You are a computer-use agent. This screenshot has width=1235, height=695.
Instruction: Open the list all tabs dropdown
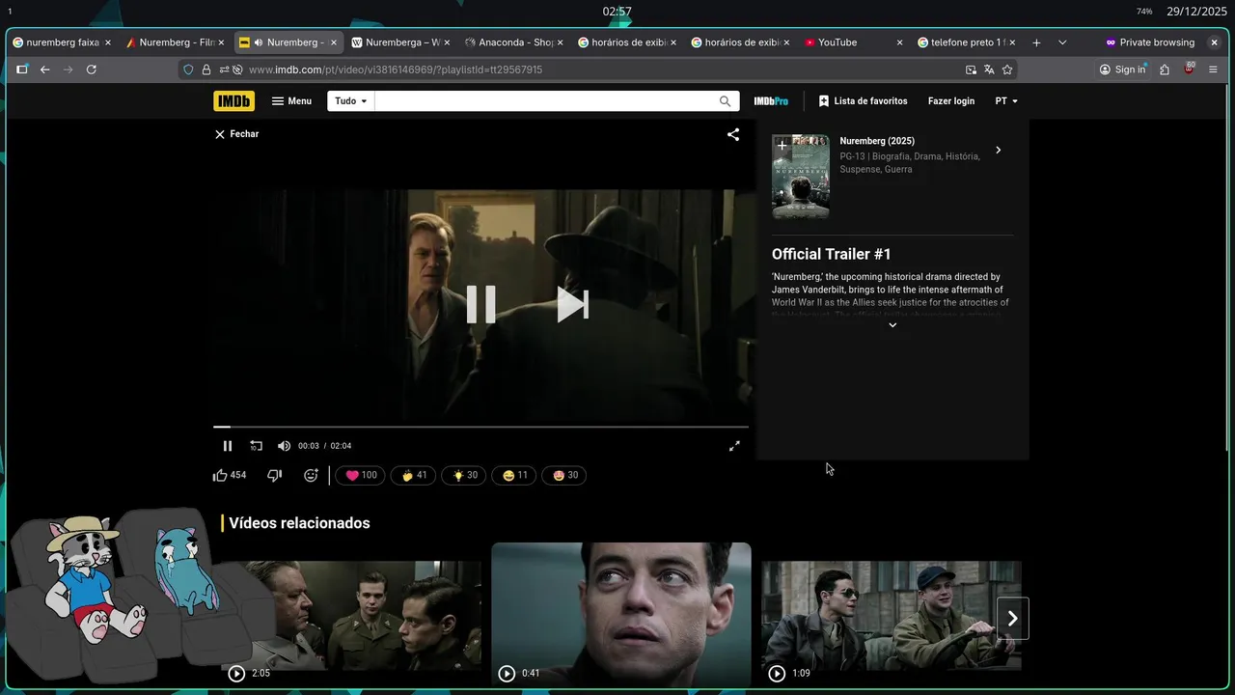coord(1062,42)
